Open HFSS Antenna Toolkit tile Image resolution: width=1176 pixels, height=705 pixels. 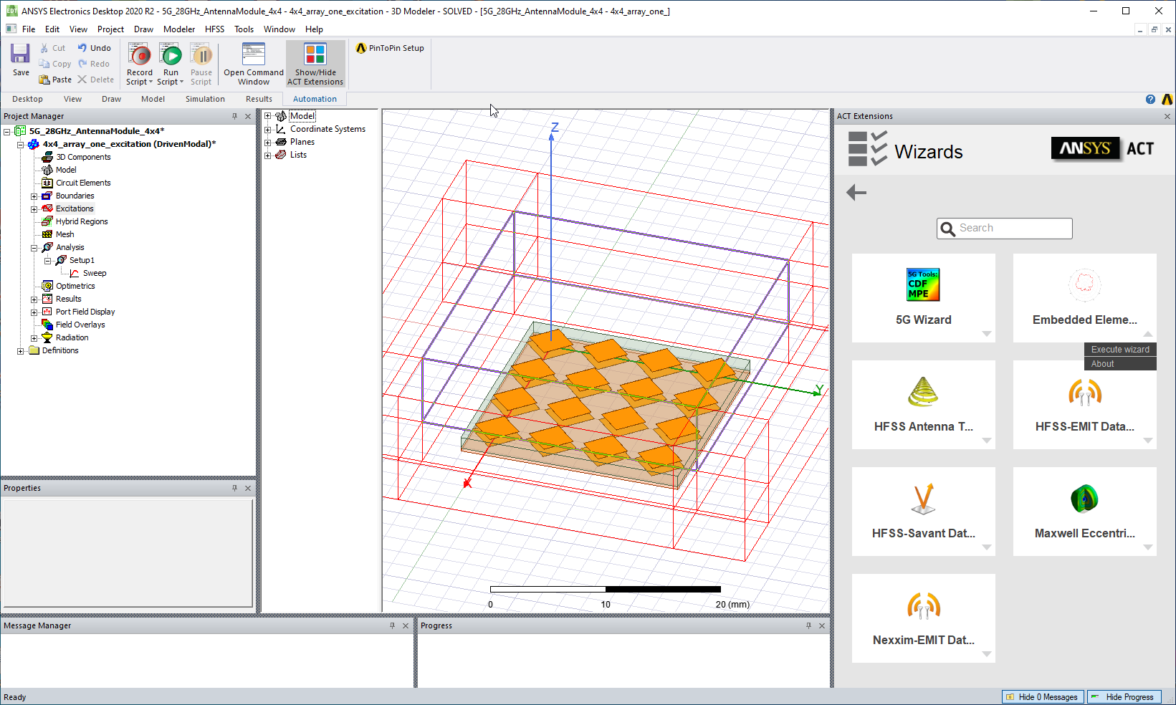924,405
